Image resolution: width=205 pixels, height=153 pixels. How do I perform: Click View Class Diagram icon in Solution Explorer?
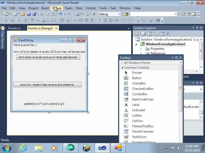(168, 34)
